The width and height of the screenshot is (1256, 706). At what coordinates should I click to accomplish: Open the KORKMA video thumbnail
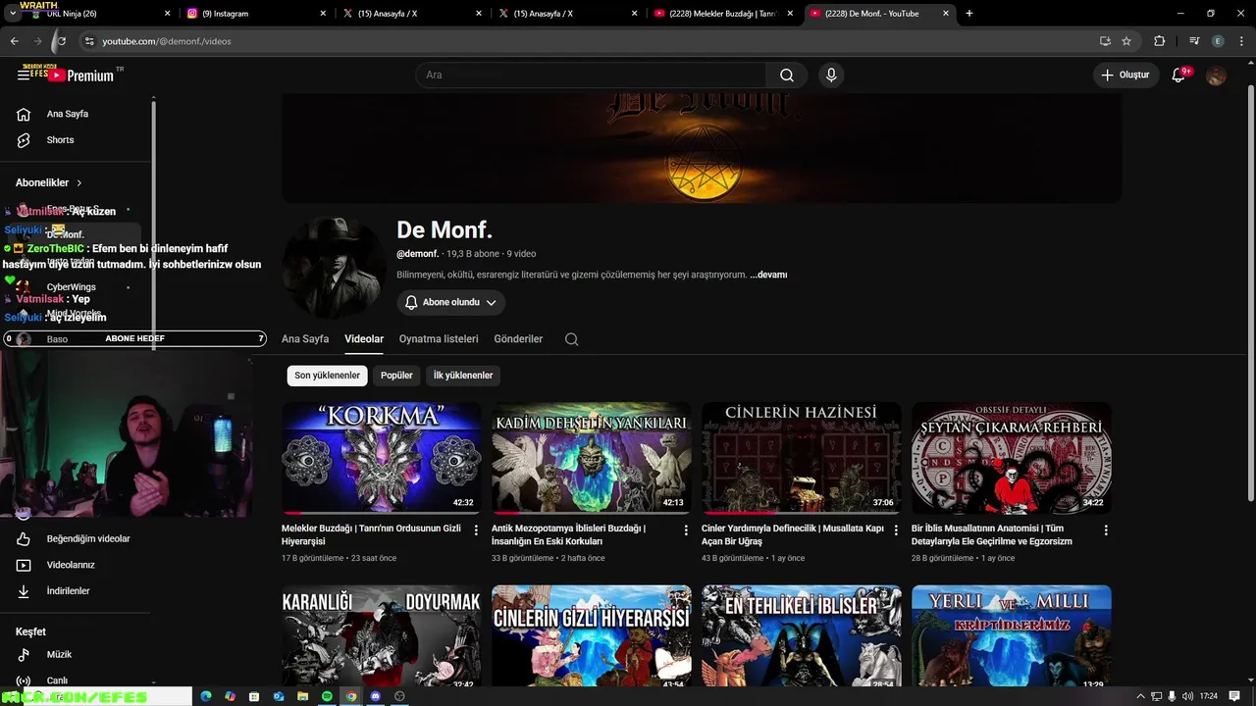pyautogui.click(x=382, y=458)
